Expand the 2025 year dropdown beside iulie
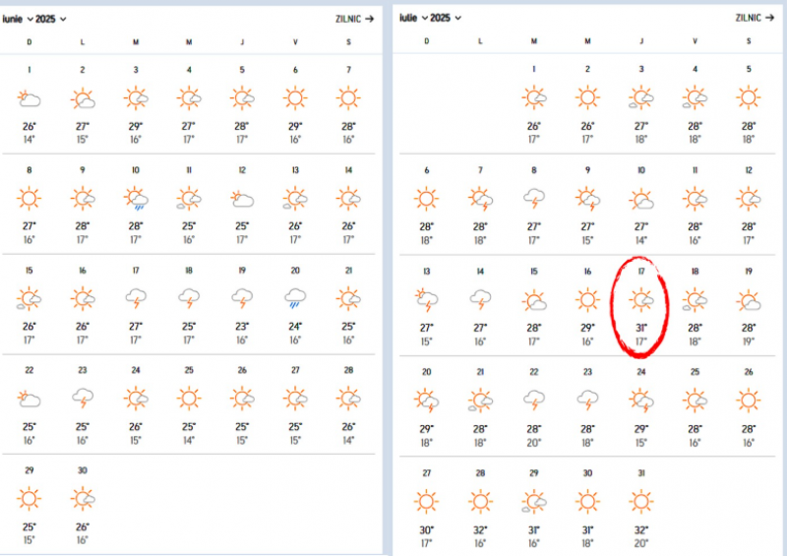 [446, 18]
